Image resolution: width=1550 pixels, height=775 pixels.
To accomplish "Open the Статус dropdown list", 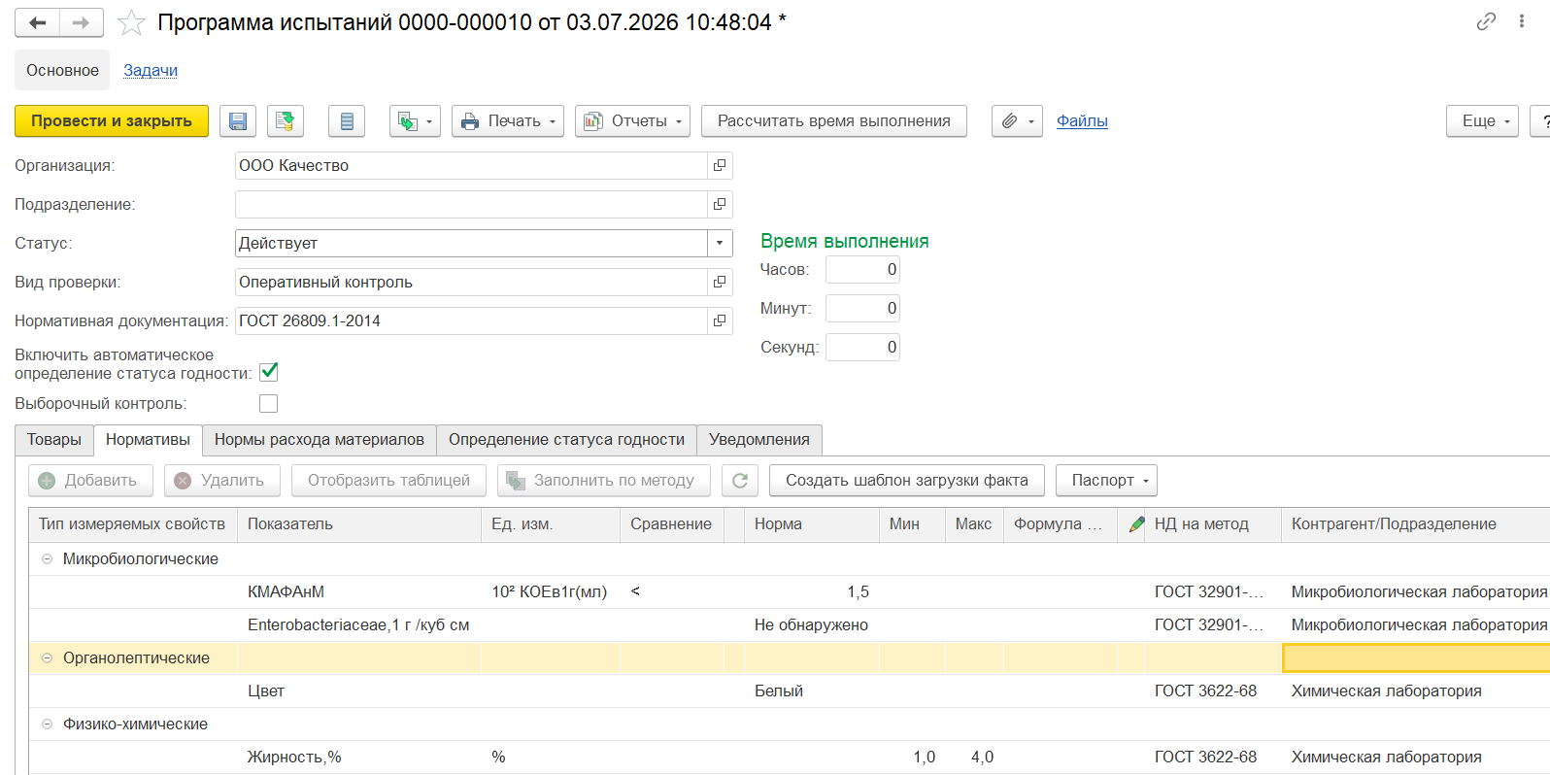I will 720,244.
